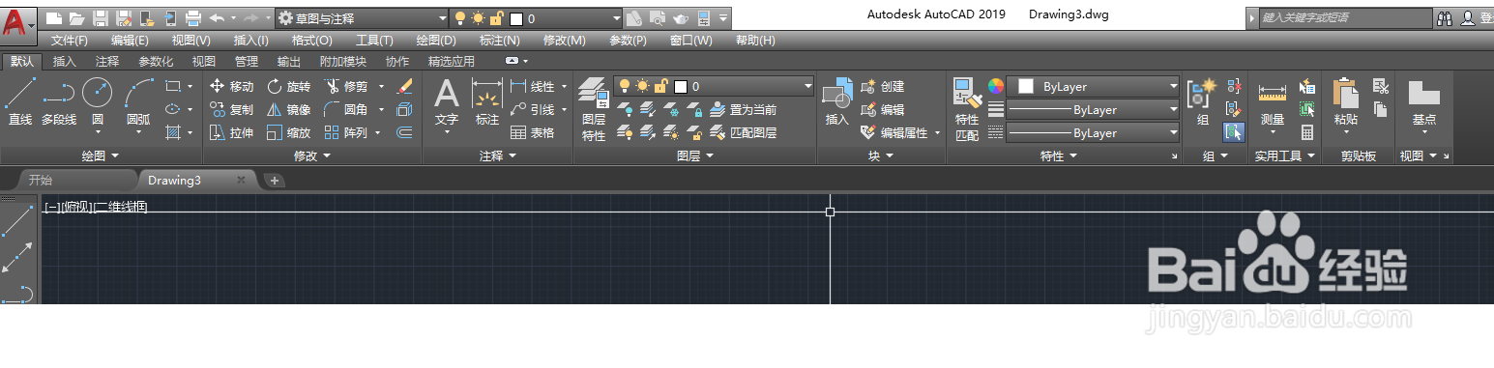This screenshot has height=368, width=1494.
Task: Select the Dimension (标注) tool
Action: point(487,102)
